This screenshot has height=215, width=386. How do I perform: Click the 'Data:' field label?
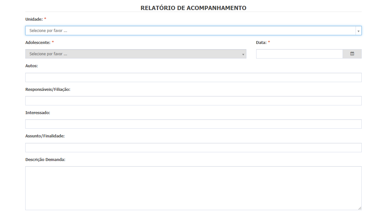click(x=261, y=42)
